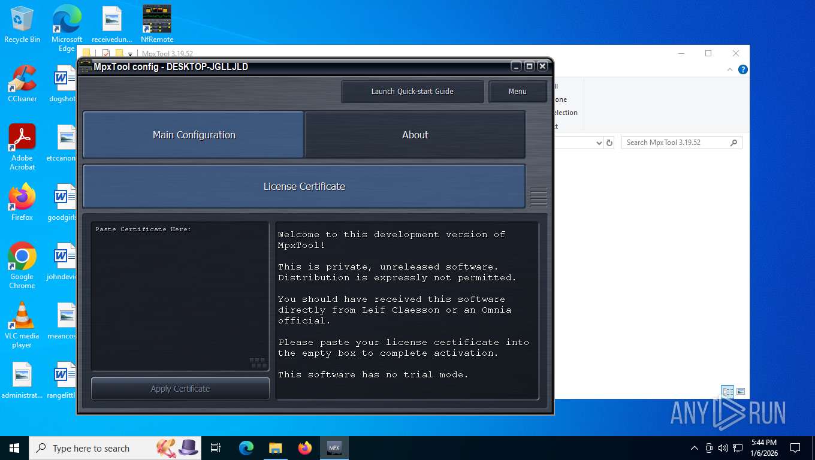This screenshot has width=815, height=460.
Task: Show hidden tray icons chevron
Action: (695, 448)
